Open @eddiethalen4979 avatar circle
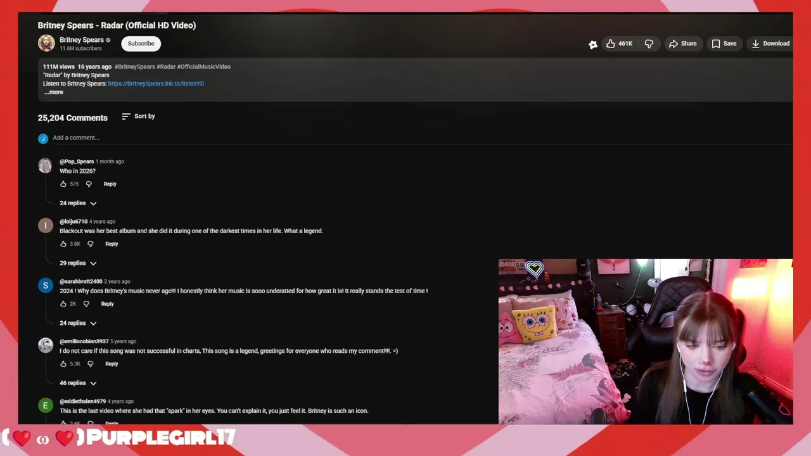 45,405
